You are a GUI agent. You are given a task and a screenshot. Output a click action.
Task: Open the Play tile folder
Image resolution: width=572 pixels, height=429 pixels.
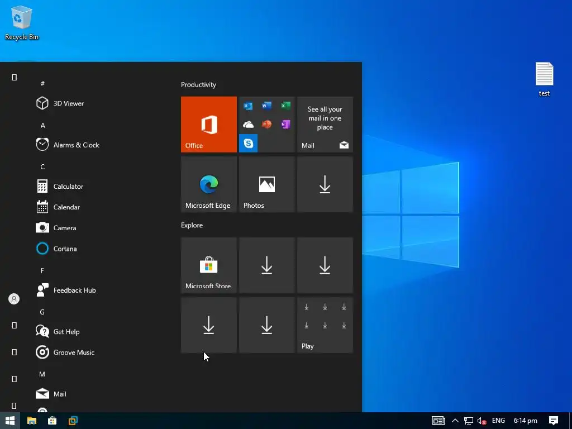325,325
